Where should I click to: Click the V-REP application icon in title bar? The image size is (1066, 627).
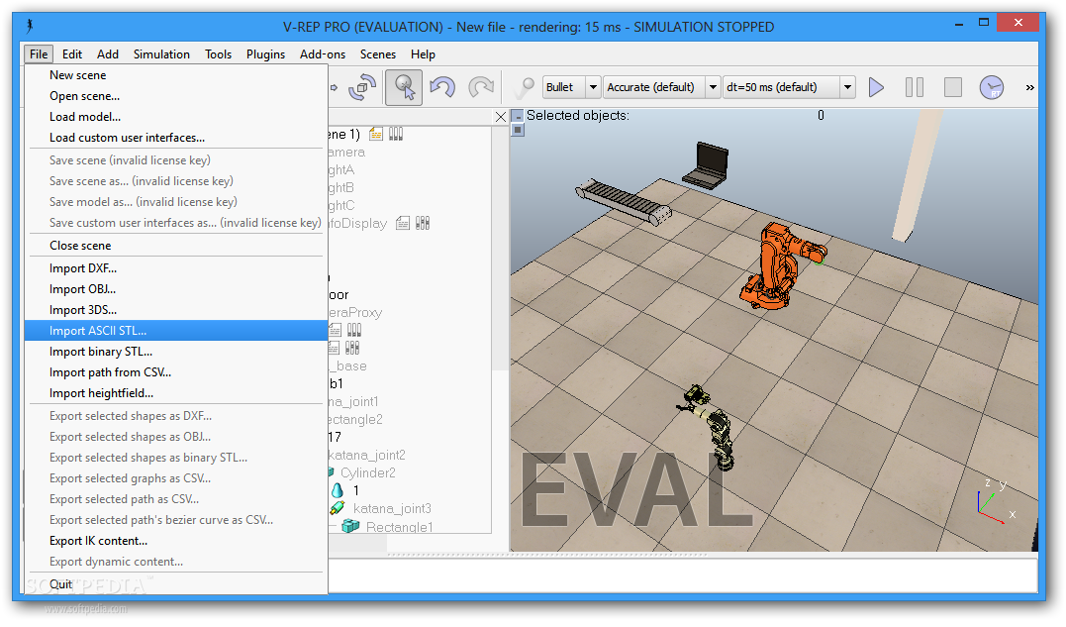click(x=30, y=27)
